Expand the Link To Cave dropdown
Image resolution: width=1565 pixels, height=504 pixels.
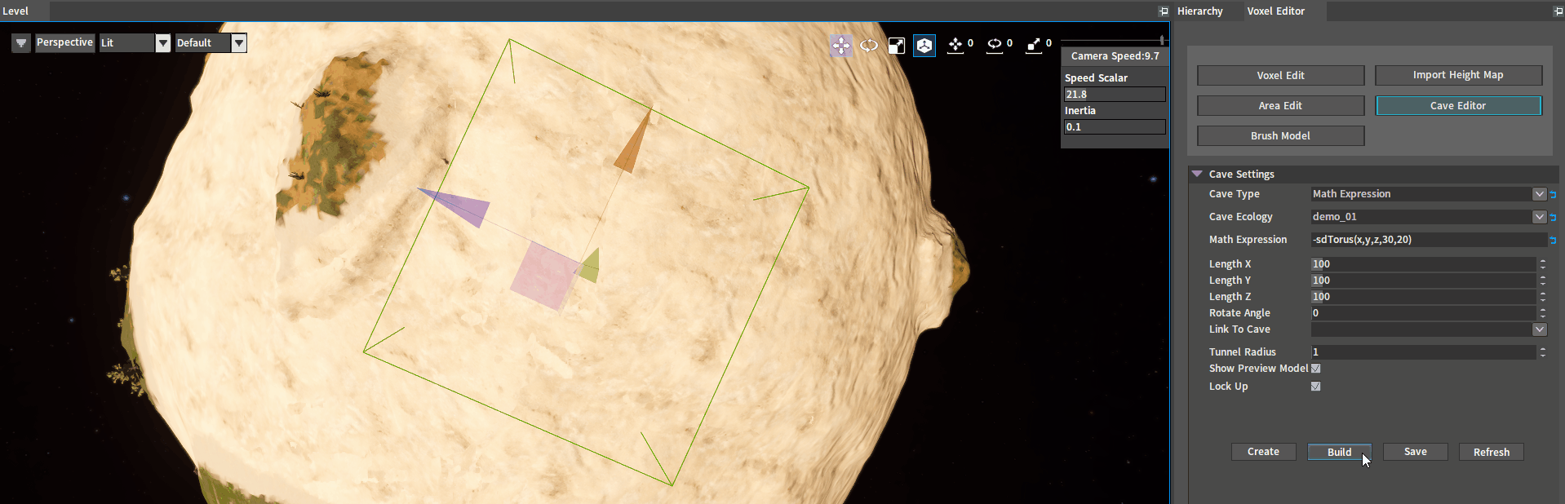[1539, 329]
